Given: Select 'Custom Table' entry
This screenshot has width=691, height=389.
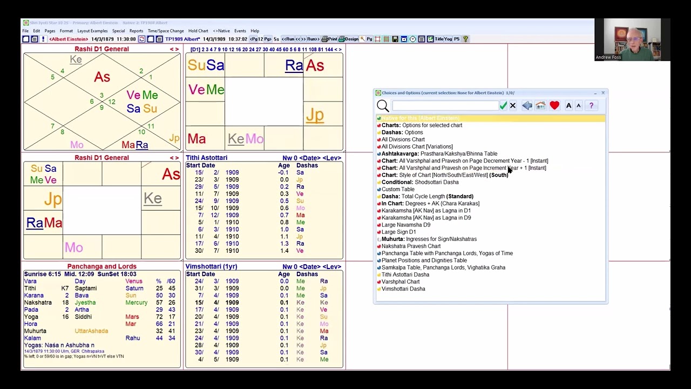Looking at the screenshot, I should [x=398, y=189].
